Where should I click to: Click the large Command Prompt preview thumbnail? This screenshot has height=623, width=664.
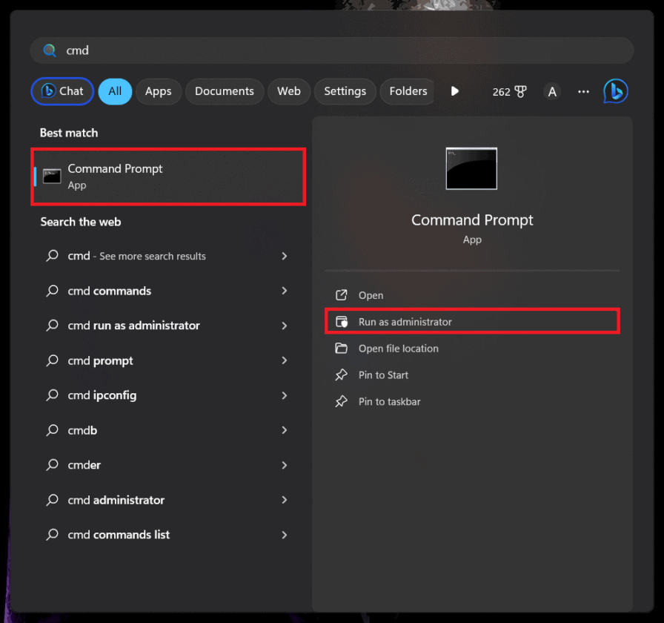tap(472, 168)
